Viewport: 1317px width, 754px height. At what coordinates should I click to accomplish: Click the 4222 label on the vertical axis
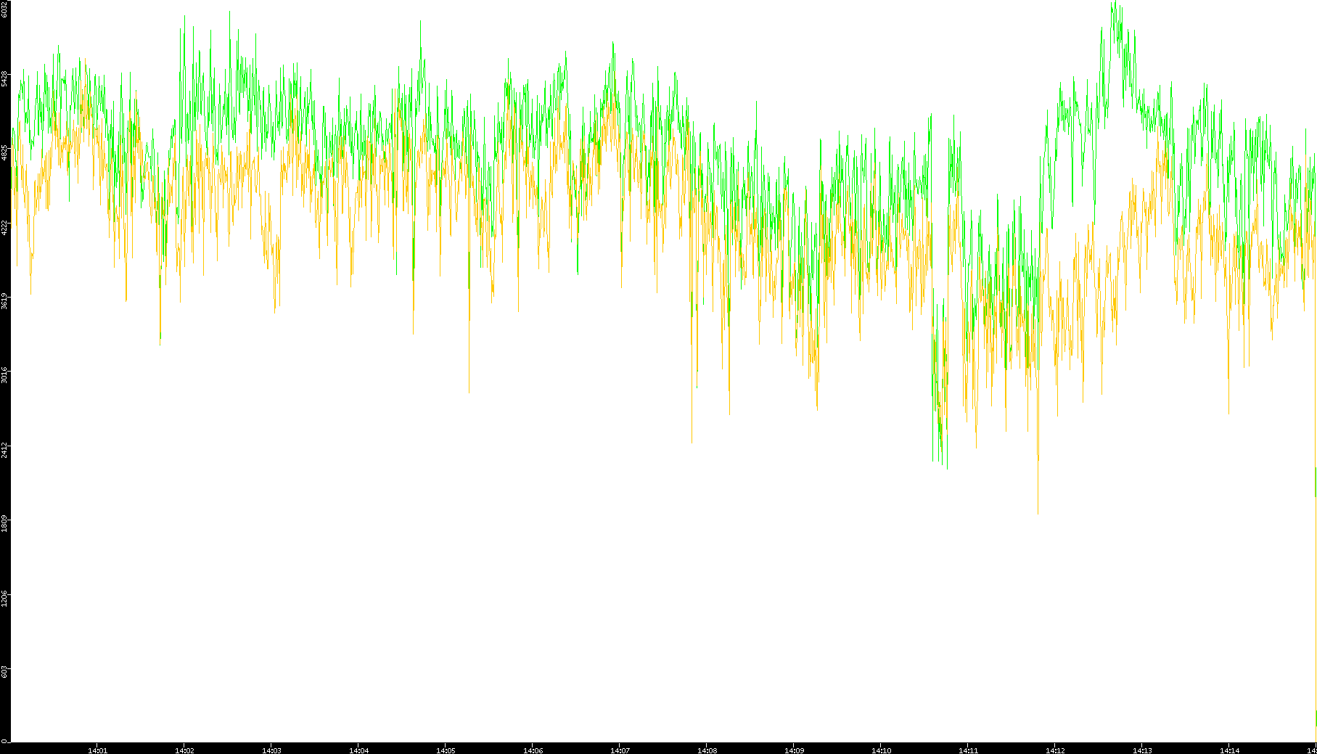(4, 227)
